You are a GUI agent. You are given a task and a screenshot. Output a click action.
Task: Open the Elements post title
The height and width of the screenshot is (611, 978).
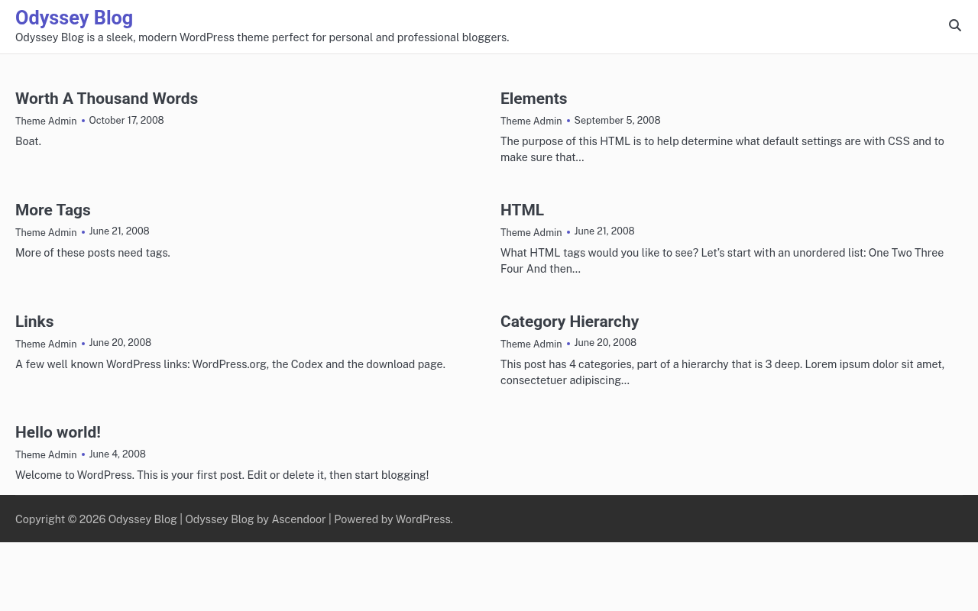pos(533,99)
